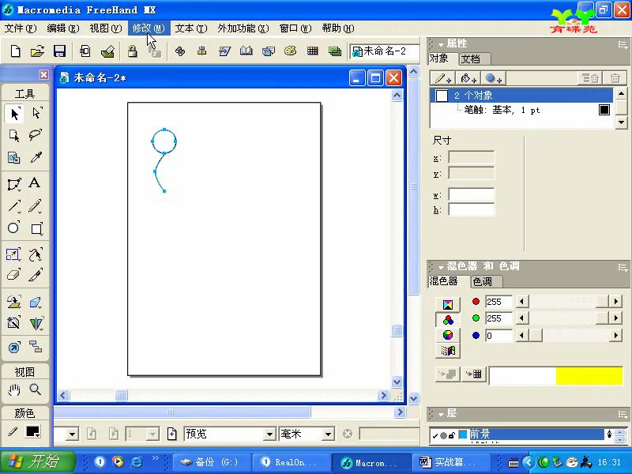Select the Pointer tool in the tools panel

(x=14, y=114)
